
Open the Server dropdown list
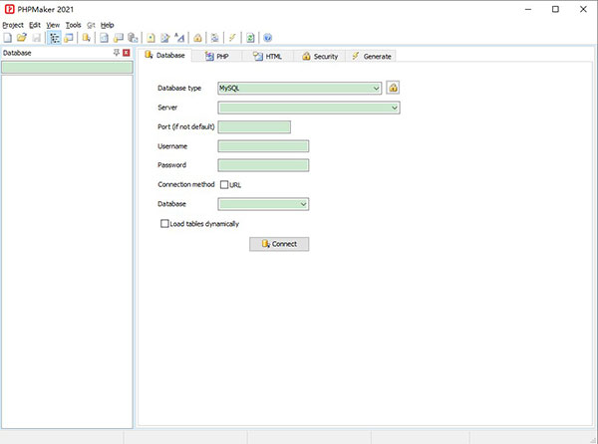point(395,107)
